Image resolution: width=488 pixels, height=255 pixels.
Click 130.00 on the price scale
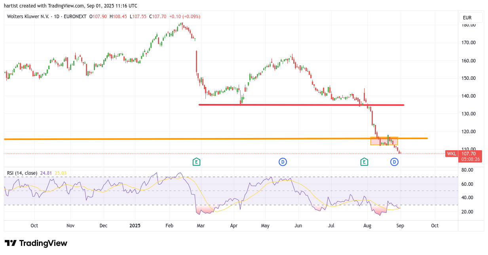coord(469,114)
